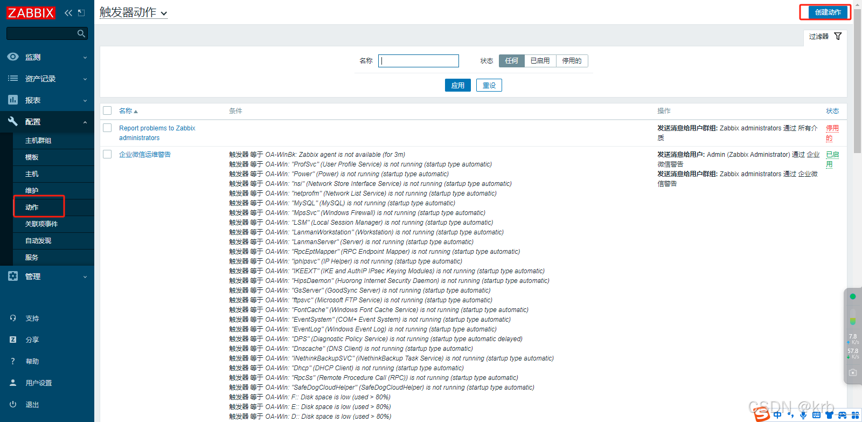Image resolution: width=862 pixels, height=422 pixels.
Task: Click the "MySQL" (MySQL) is not running condition
Action: 342,203
